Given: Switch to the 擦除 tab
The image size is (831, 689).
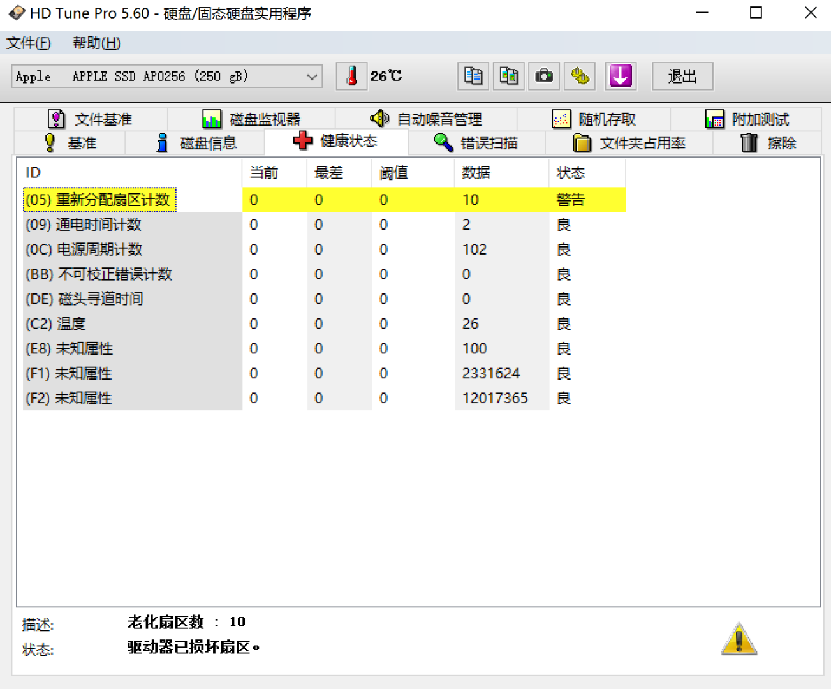Looking at the screenshot, I should pyautogui.click(x=768, y=143).
